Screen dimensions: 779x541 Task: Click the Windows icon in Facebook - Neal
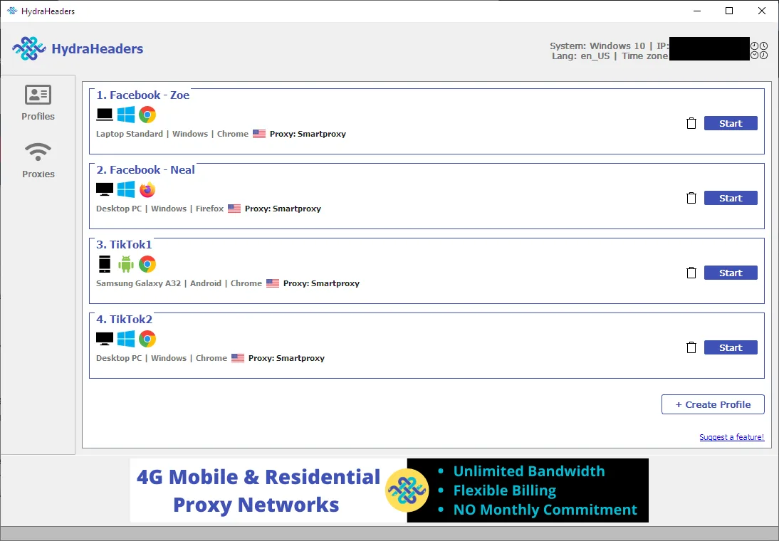click(126, 189)
